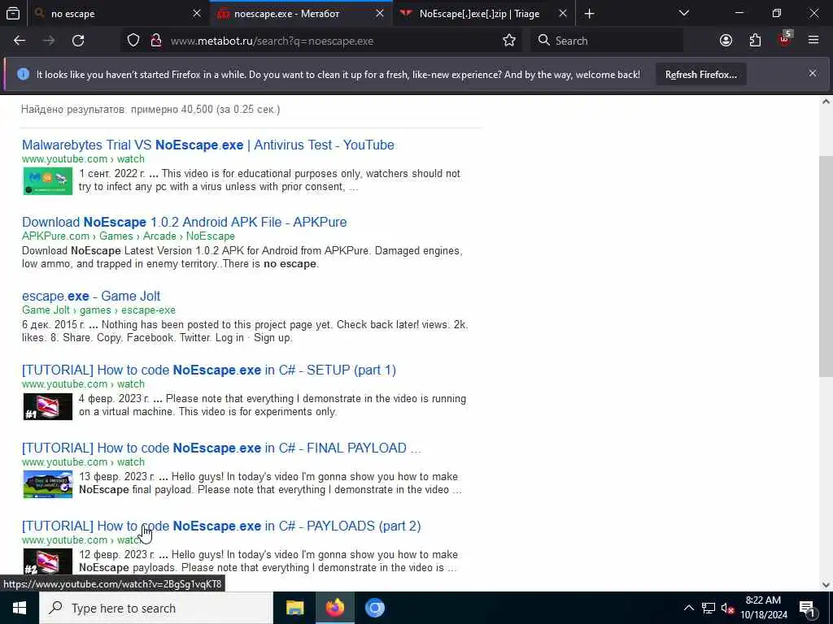Open the Windows Start menu
Image resolution: width=833 pixels, height=624 pixels.
[x=20, y=608]
